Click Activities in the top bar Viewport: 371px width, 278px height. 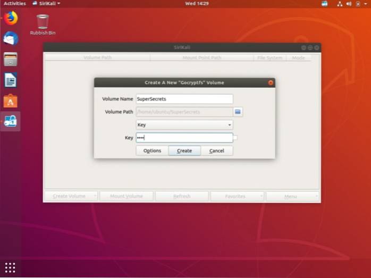pyautogui.click(x=15, y=4)
